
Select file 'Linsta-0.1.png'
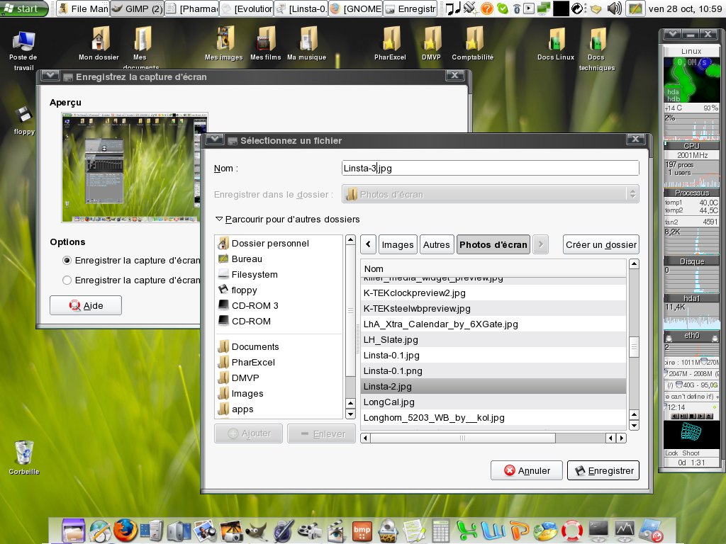coord(493,371)
